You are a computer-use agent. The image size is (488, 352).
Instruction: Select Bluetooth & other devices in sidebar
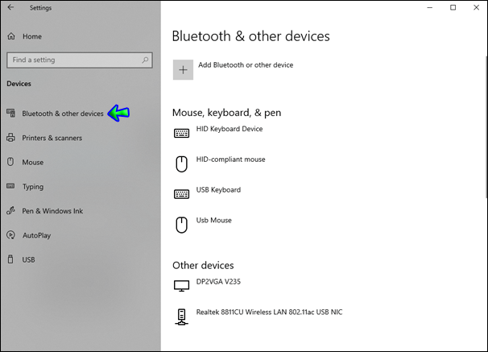(63, 114)
